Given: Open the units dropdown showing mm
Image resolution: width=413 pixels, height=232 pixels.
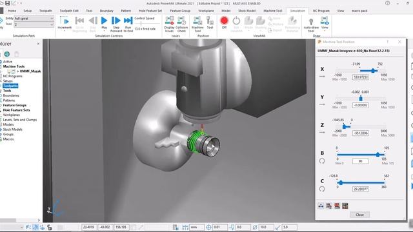Looking at the screenshot, I should pyautogui.click(x=197, y=227).
